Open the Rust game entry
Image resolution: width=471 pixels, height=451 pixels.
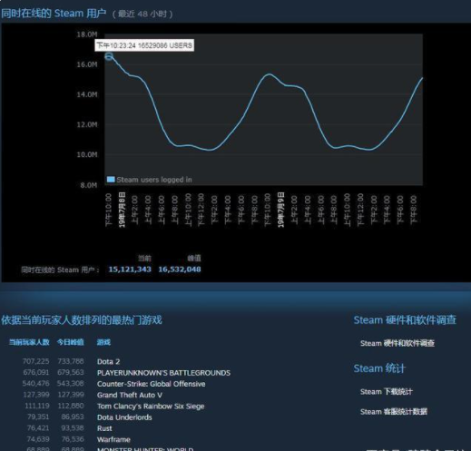[104, 428]
